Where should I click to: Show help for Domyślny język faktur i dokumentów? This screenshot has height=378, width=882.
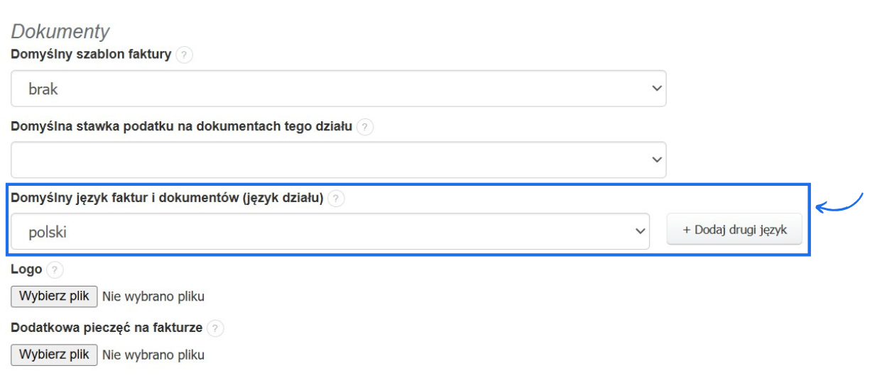pos(336,199)
